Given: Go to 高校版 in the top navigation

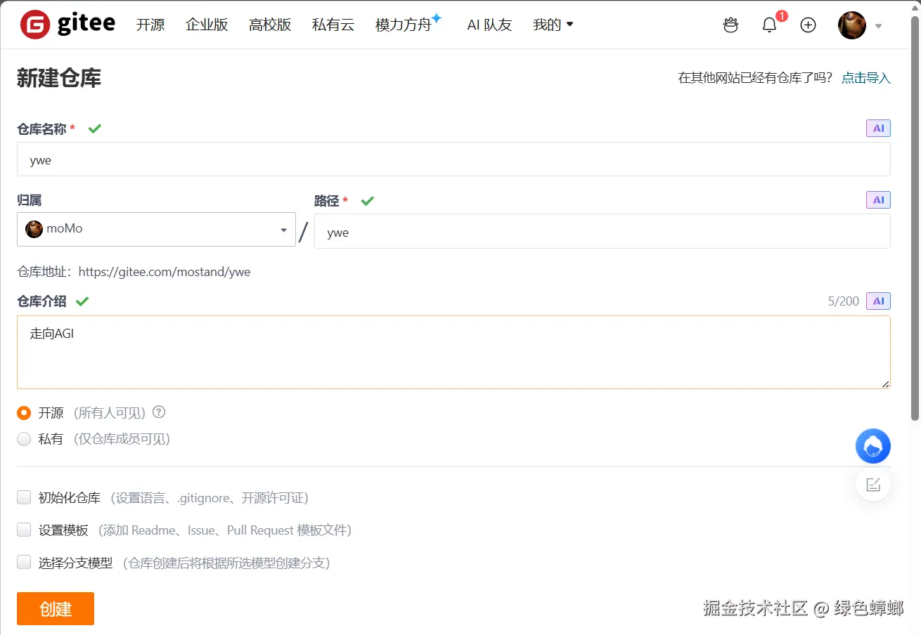Looking at the screenshot, I should (270, 25).
